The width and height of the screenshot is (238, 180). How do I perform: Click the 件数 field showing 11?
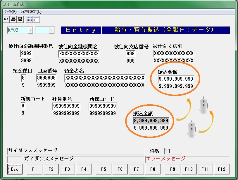tap(173, 151)
